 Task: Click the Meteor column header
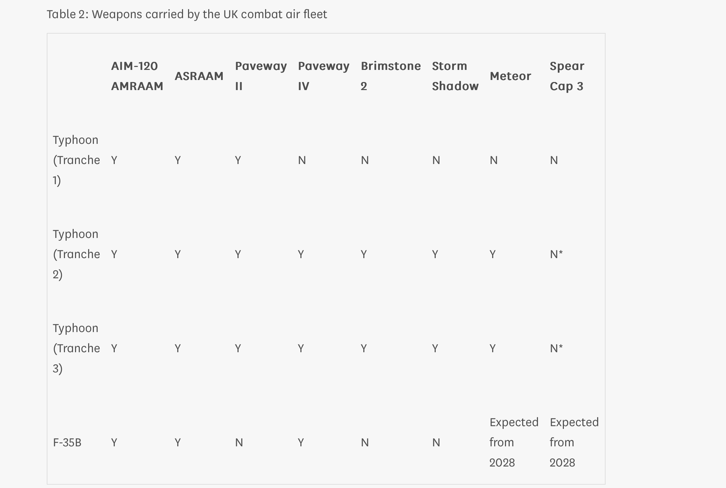pyautogui.click(x=510, y=76)
